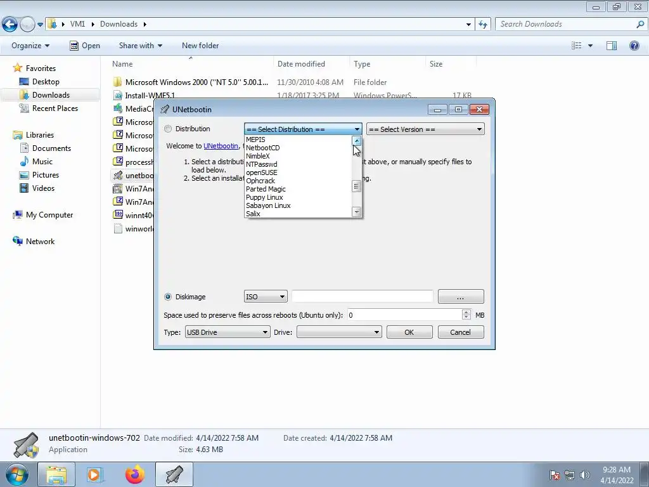Toggle the preview pane icon
Screen dimensions: 649x487
tap(612, 46)
